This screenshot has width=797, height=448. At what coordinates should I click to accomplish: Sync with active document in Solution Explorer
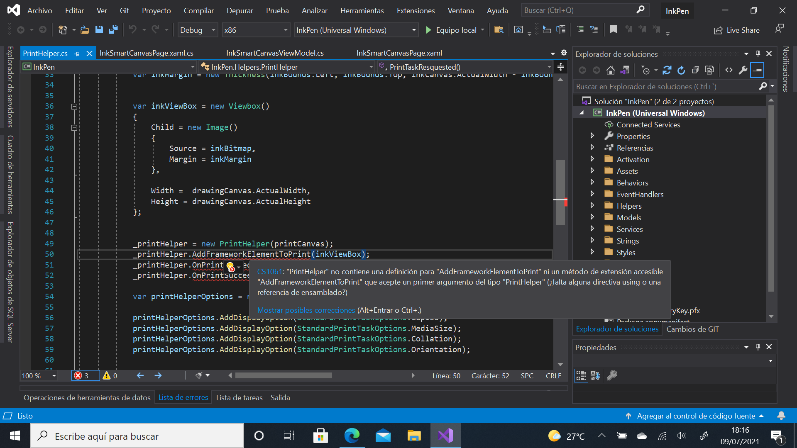tap(667, 71)
